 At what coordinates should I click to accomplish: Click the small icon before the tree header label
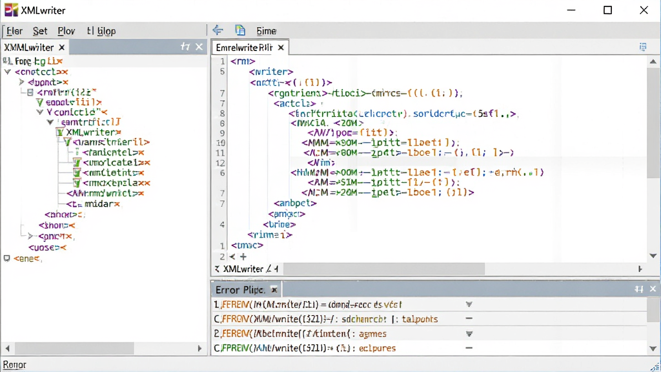(7, 61)
